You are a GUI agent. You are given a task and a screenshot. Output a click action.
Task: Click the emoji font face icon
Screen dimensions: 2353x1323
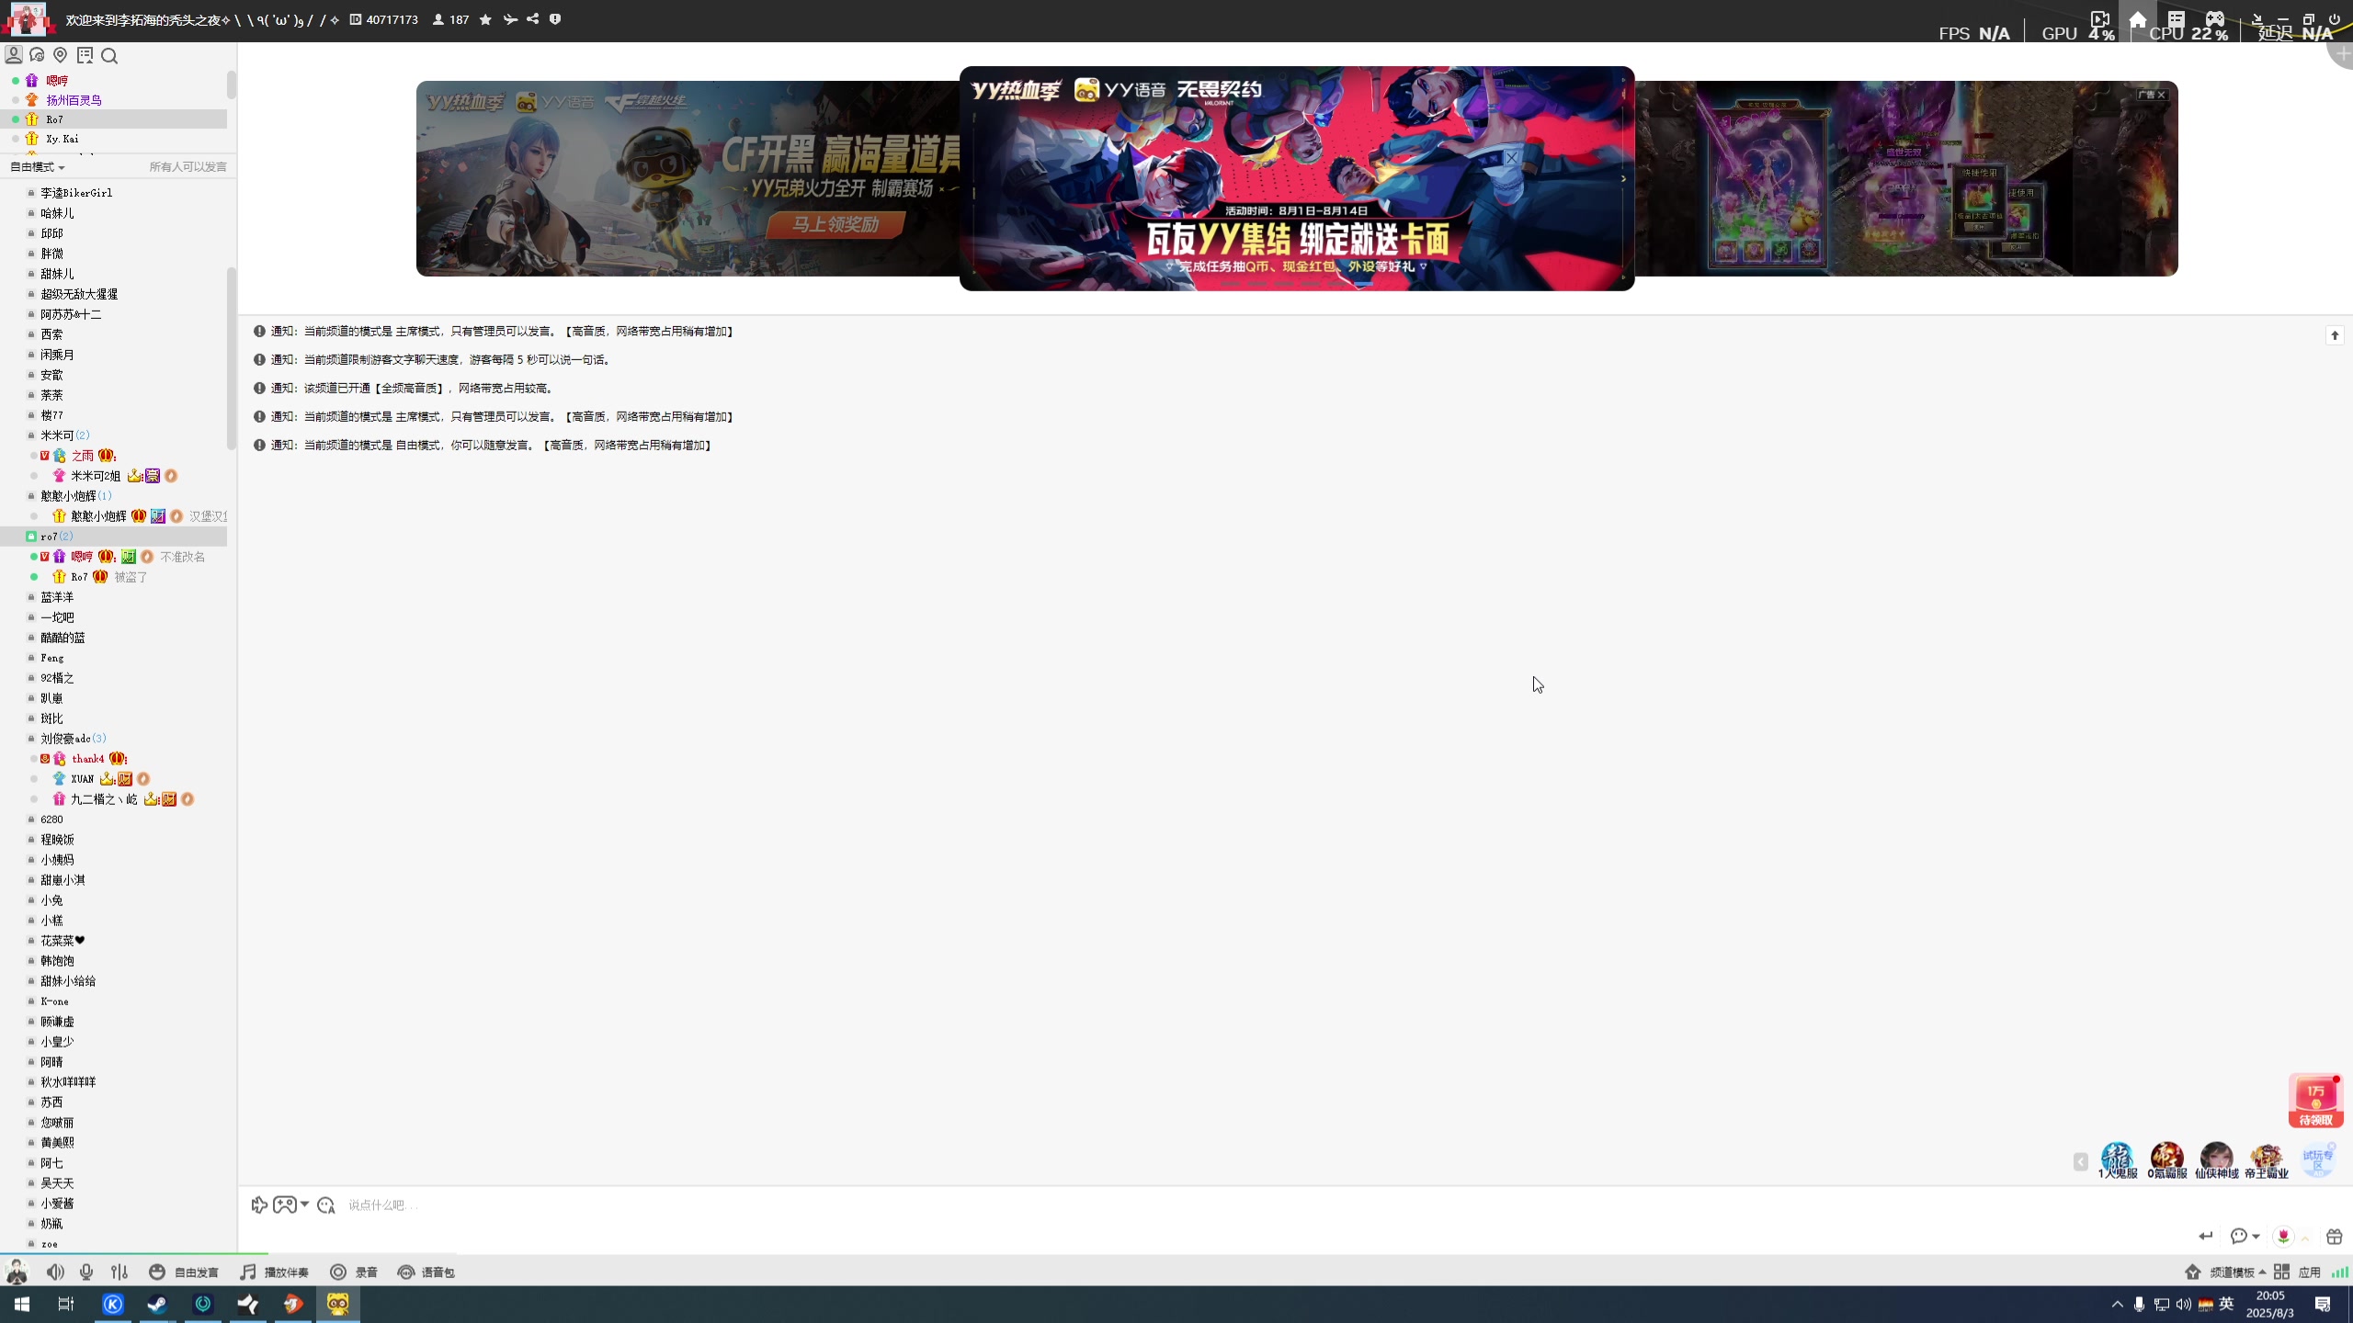326,1204
